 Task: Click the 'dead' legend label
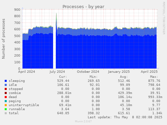[x=13, y=97]
